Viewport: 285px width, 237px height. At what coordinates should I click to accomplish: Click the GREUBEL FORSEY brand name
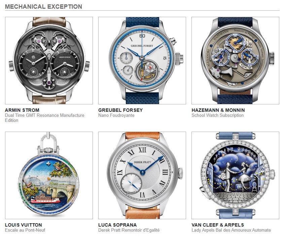coord(120,110)
